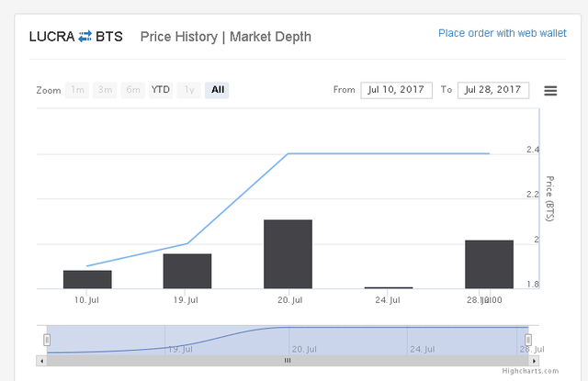
Task: Select the All zoom button
Action: click(217, 90)
